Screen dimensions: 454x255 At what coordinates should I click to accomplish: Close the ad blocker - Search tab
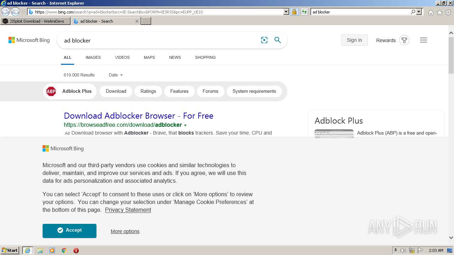point(137,21)
